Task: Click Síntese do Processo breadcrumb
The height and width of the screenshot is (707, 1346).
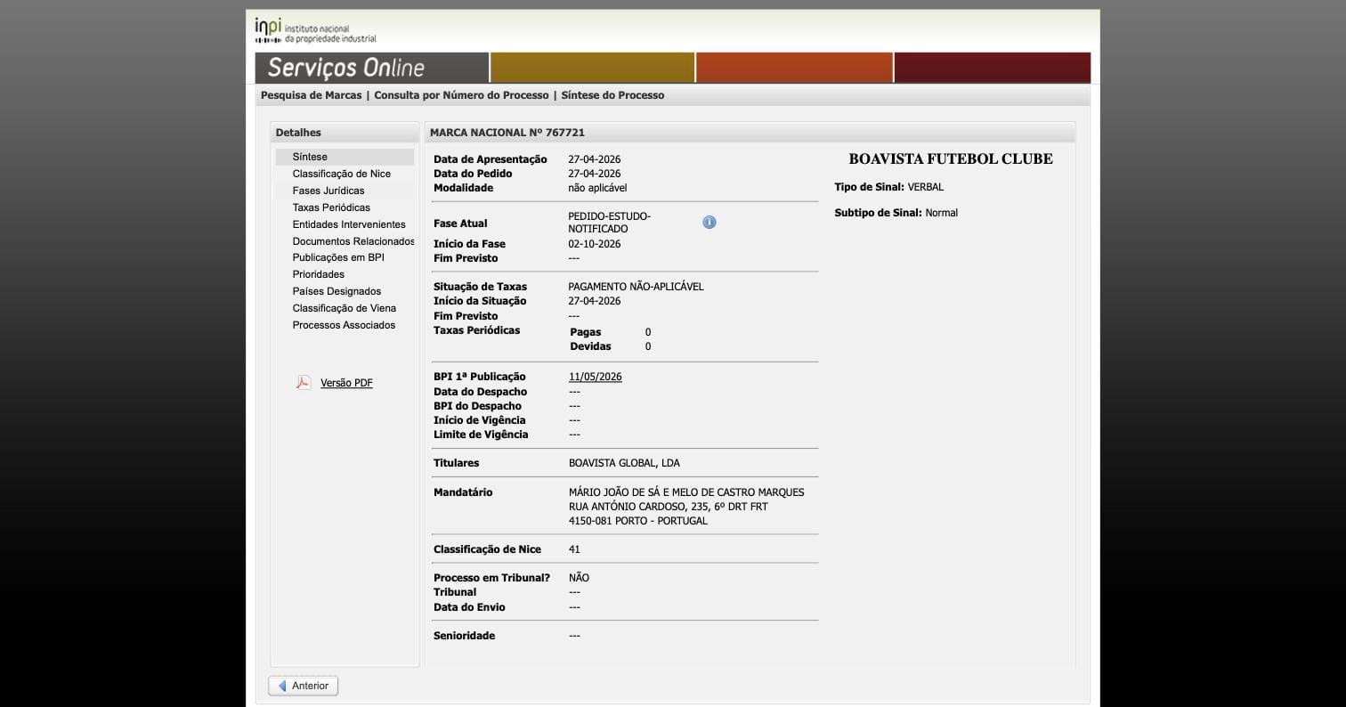Action: tap(612, 95)
